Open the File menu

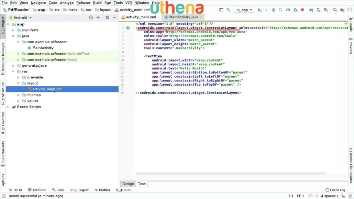4,3
